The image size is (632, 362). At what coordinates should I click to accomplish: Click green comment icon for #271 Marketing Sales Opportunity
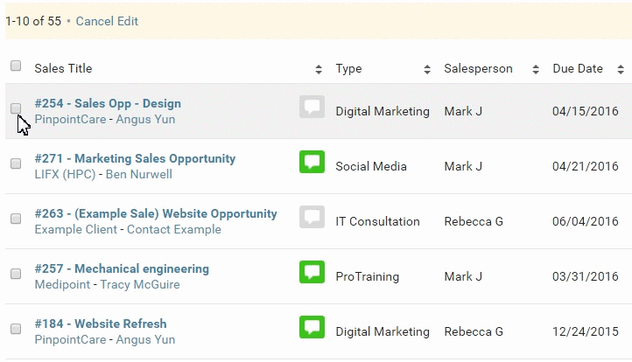coord(312,162)
